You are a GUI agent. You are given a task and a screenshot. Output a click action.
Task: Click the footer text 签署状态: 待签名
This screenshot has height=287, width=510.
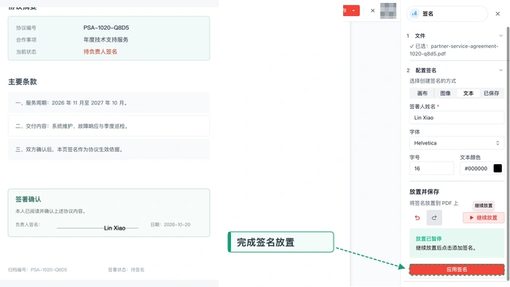click(126, 270)
